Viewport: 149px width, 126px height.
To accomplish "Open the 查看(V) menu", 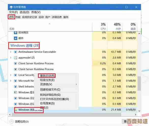I will tap(36, 12).
